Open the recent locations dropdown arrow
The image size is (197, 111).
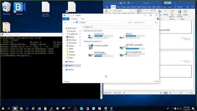click(71, 23)
